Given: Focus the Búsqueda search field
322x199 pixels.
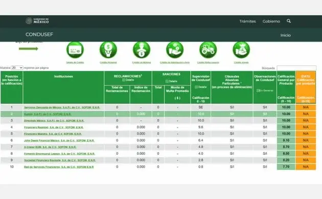Looking at the screenshot, I should (x=296, y=68).
